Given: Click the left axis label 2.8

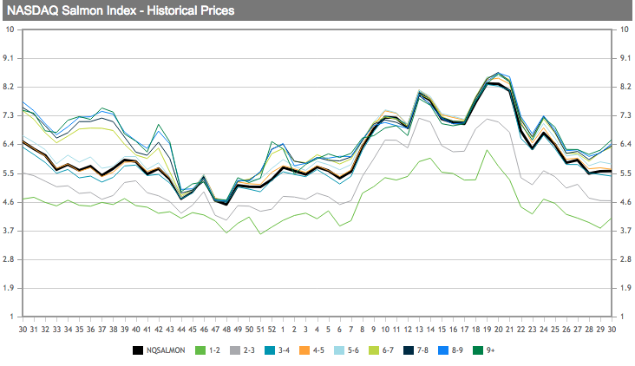Looking at the screenshot, I should coord(8,259).
